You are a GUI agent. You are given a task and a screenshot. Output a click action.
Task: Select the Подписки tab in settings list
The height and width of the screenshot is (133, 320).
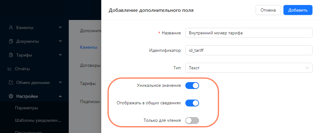90,101
